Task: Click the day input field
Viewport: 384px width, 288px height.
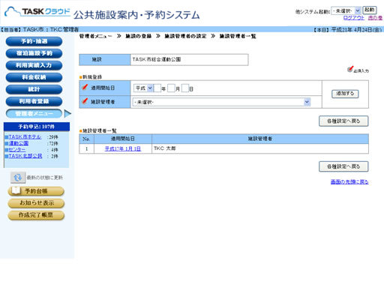Action: [185, 88]
